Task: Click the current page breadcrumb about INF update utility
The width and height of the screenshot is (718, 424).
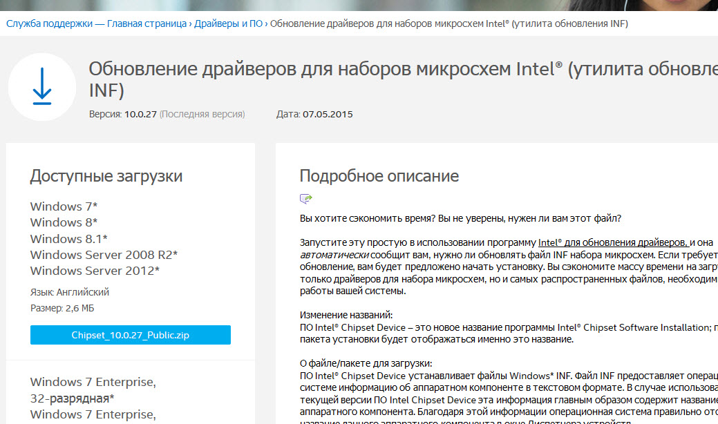Action: pyautogui.click(x=448, y=23)
